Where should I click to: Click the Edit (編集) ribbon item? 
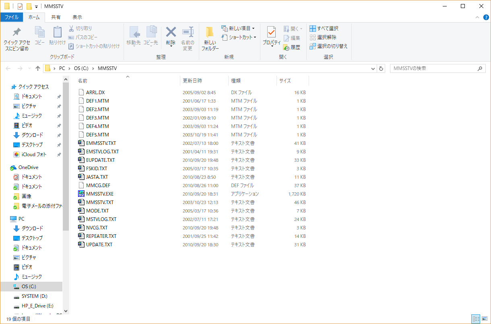pos(292,38)
